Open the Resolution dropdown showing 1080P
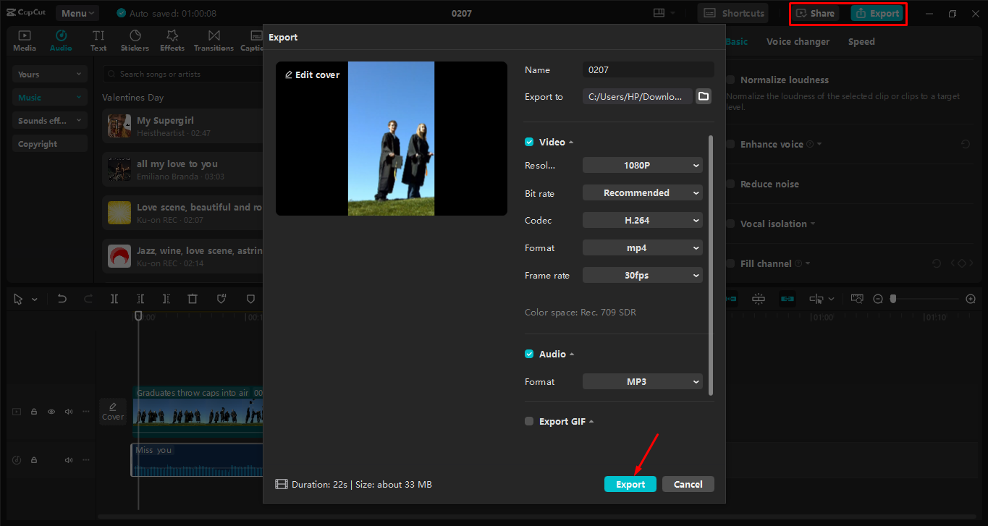This screenshot has height=526, width=988. click(641, 165)
